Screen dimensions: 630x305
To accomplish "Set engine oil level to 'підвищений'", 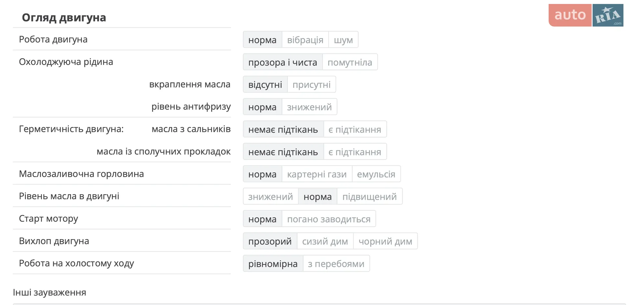I will (370, 196).
